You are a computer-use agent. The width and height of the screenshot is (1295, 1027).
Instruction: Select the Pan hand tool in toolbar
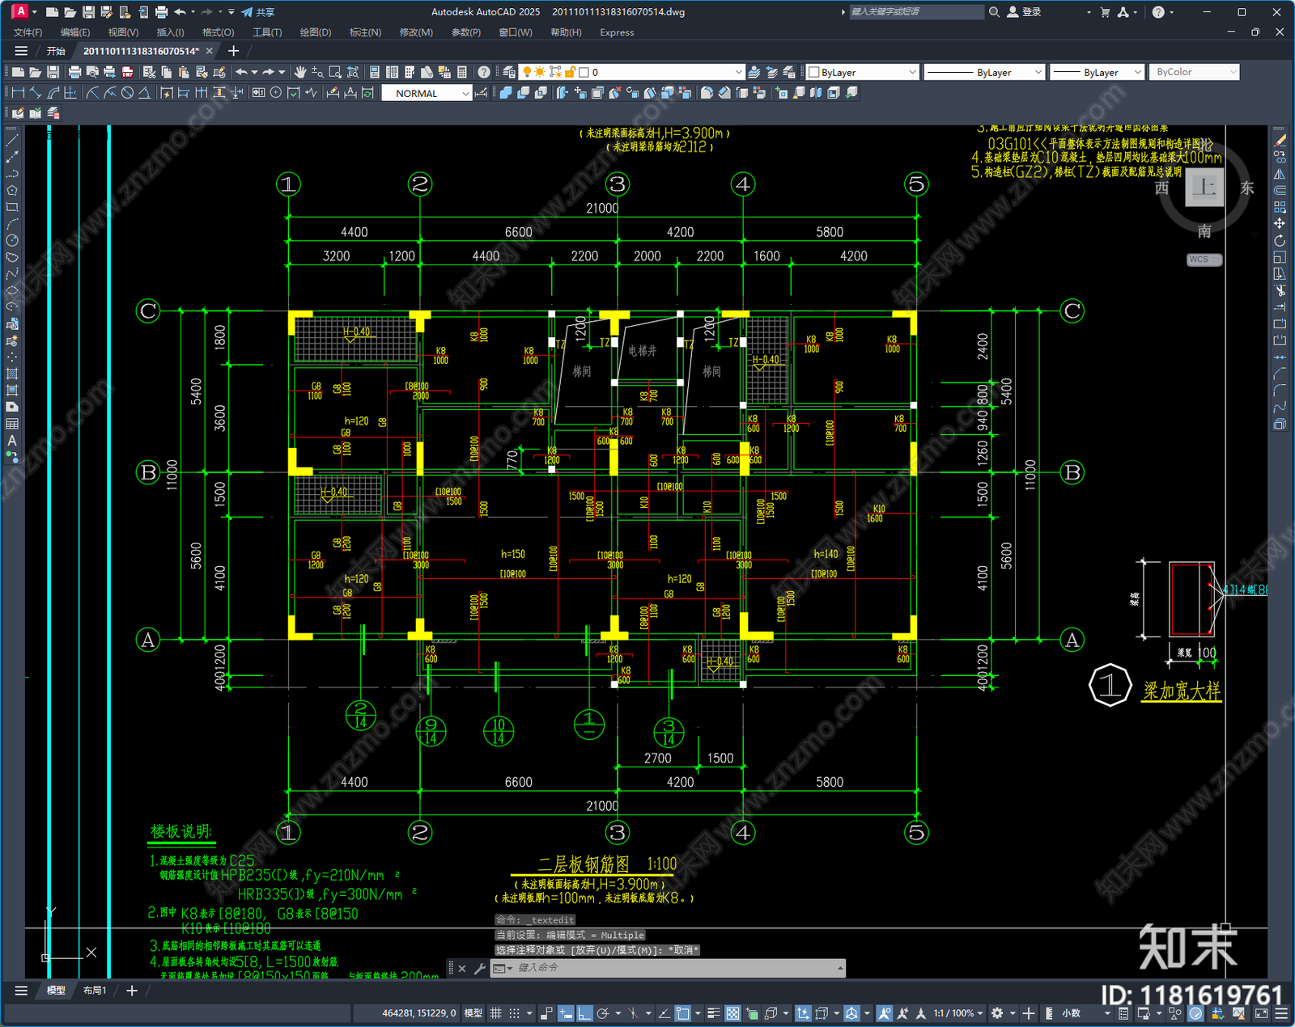pyautogui.click(x=300, y=72)
